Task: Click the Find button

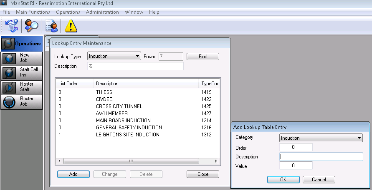Action: (202, 57)
